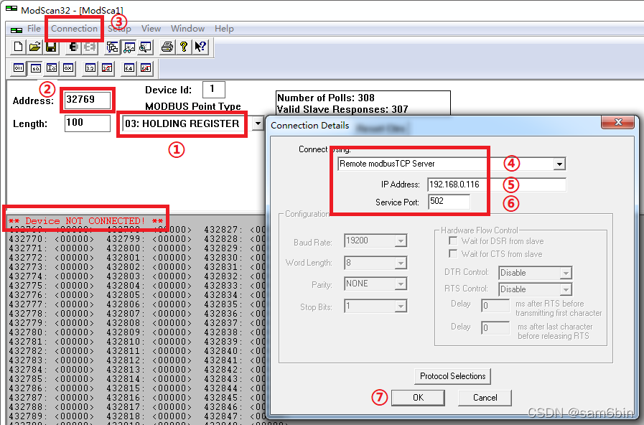This screenshot has height=425, width=644.
Task: Enable Wait for CTS from slave
Action: [453, 253]
